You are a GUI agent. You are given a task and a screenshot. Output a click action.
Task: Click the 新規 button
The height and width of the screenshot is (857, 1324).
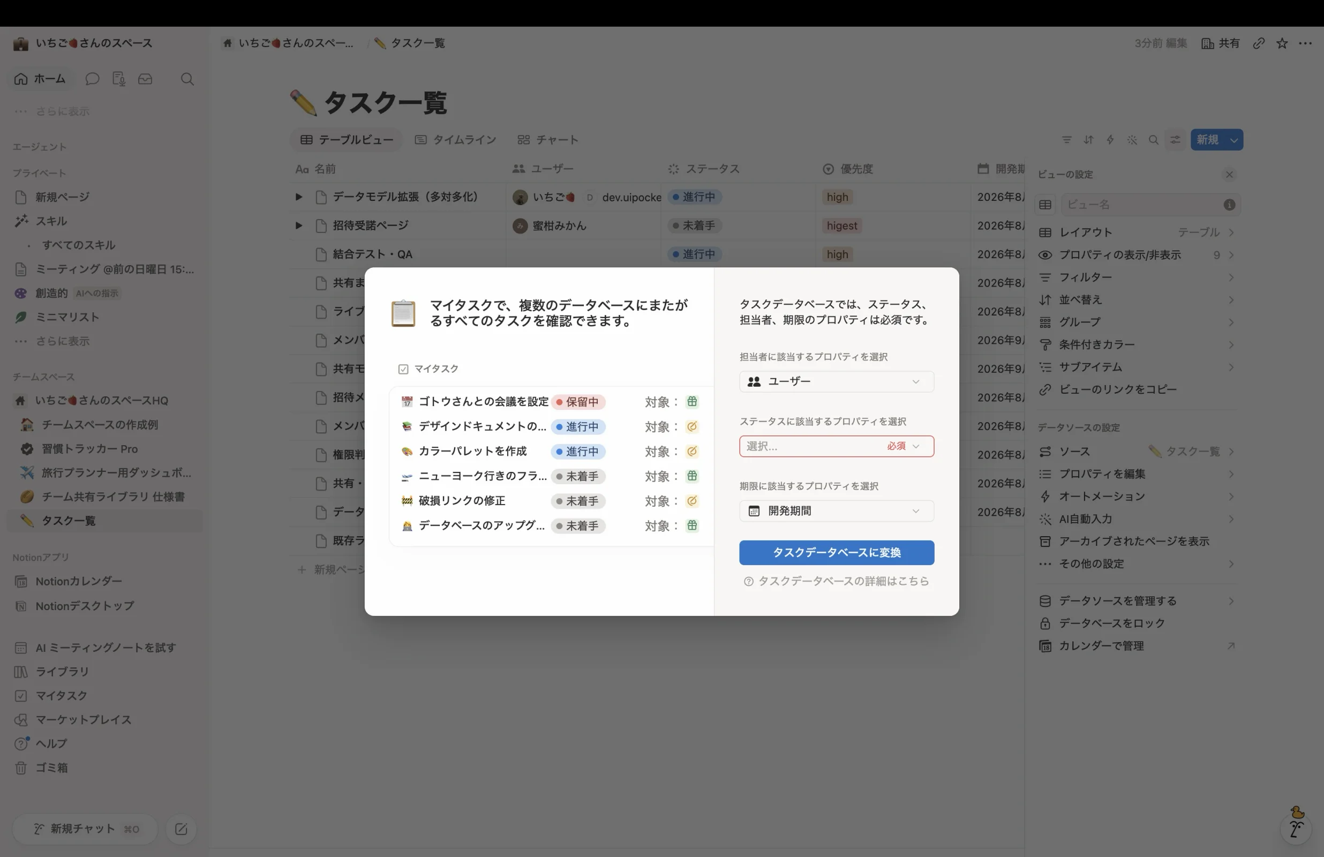pyautogui.click(x=1208, y=140)
